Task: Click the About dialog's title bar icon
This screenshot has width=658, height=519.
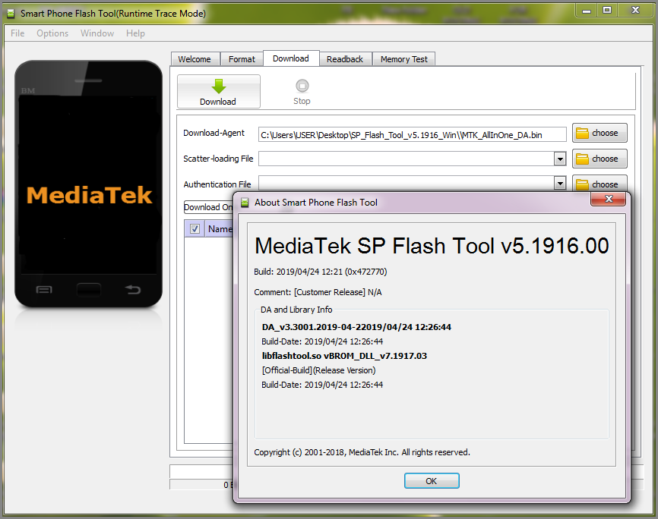Action: pos(245,203)
